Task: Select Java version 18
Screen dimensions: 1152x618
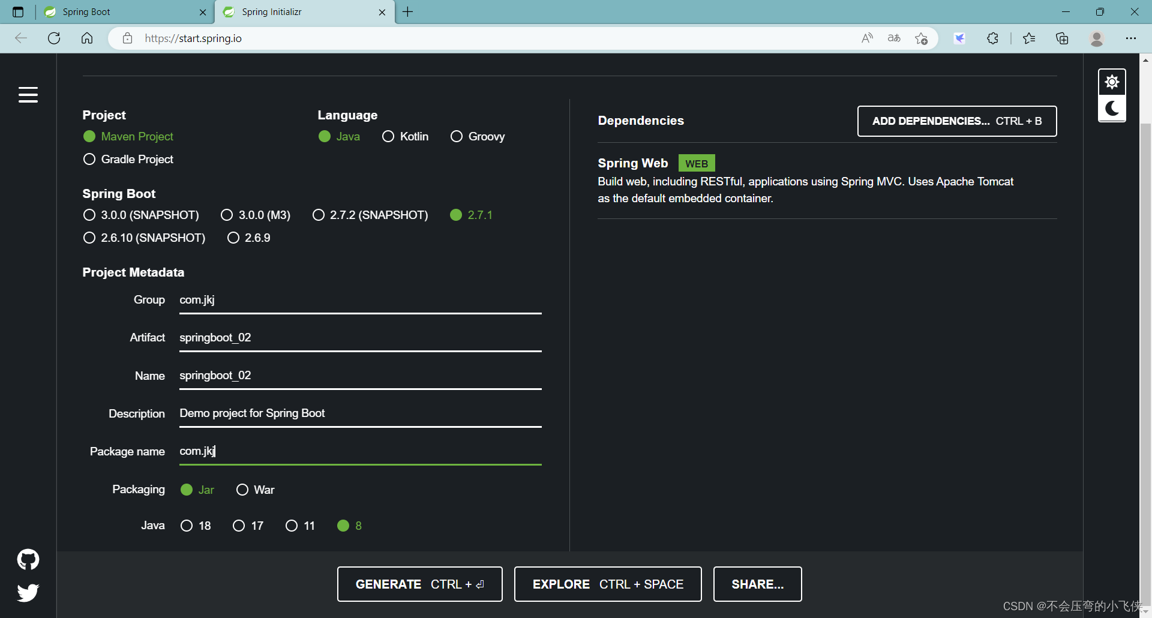Action: coord(196,526)
